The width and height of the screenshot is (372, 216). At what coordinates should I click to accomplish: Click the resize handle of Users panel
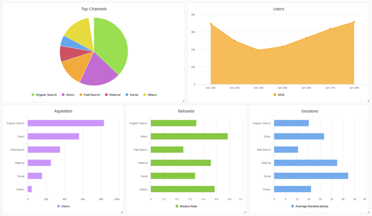tap(368, 100)
